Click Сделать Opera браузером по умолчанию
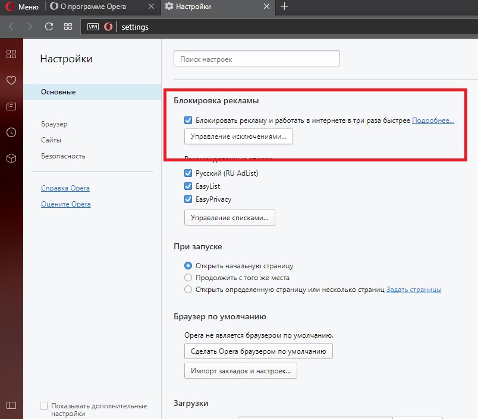The width and height of the screenshot is (478, 419). click(258, 351)
